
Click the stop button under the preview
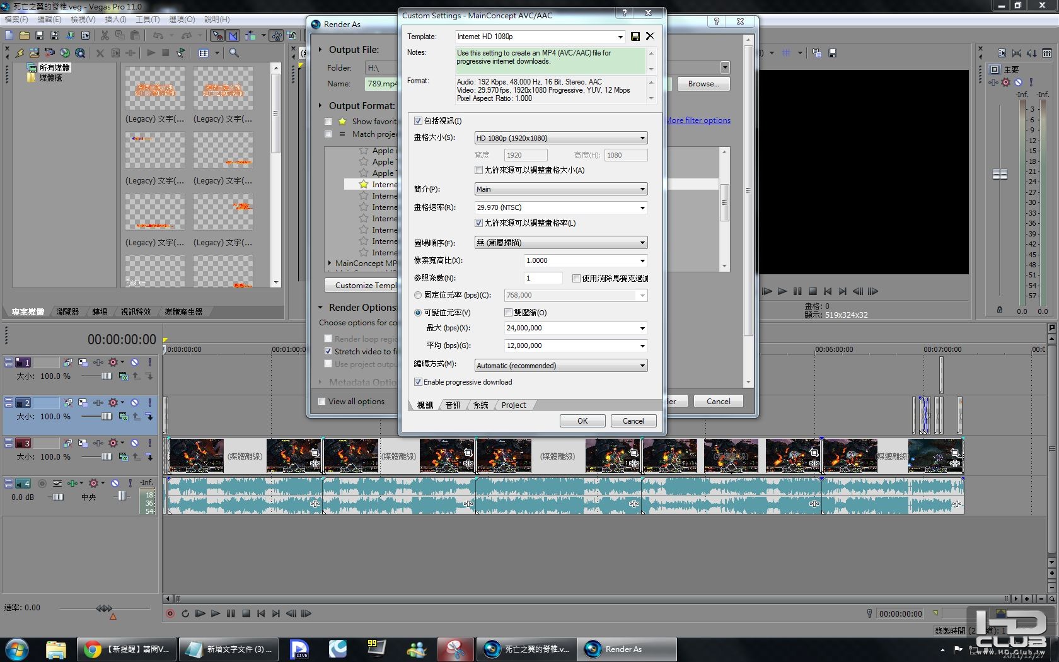click(813, 291)
